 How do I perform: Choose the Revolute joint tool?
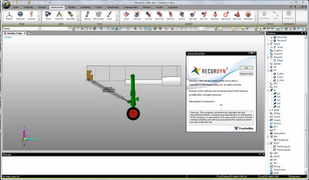pos(59,16)
